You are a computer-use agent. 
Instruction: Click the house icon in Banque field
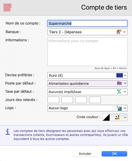tap(119, 32)
